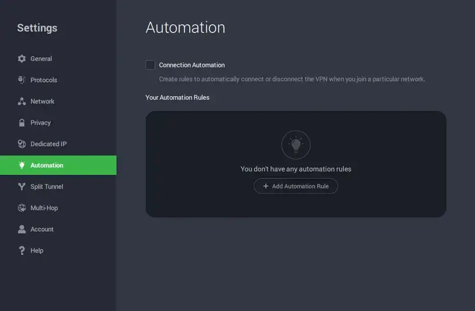
Task: Open the General settings tab
Action: (58, 59)
